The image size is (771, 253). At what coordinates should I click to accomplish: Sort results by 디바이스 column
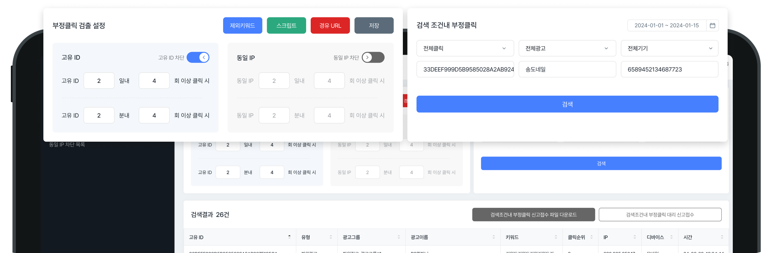tap(672, 237)
